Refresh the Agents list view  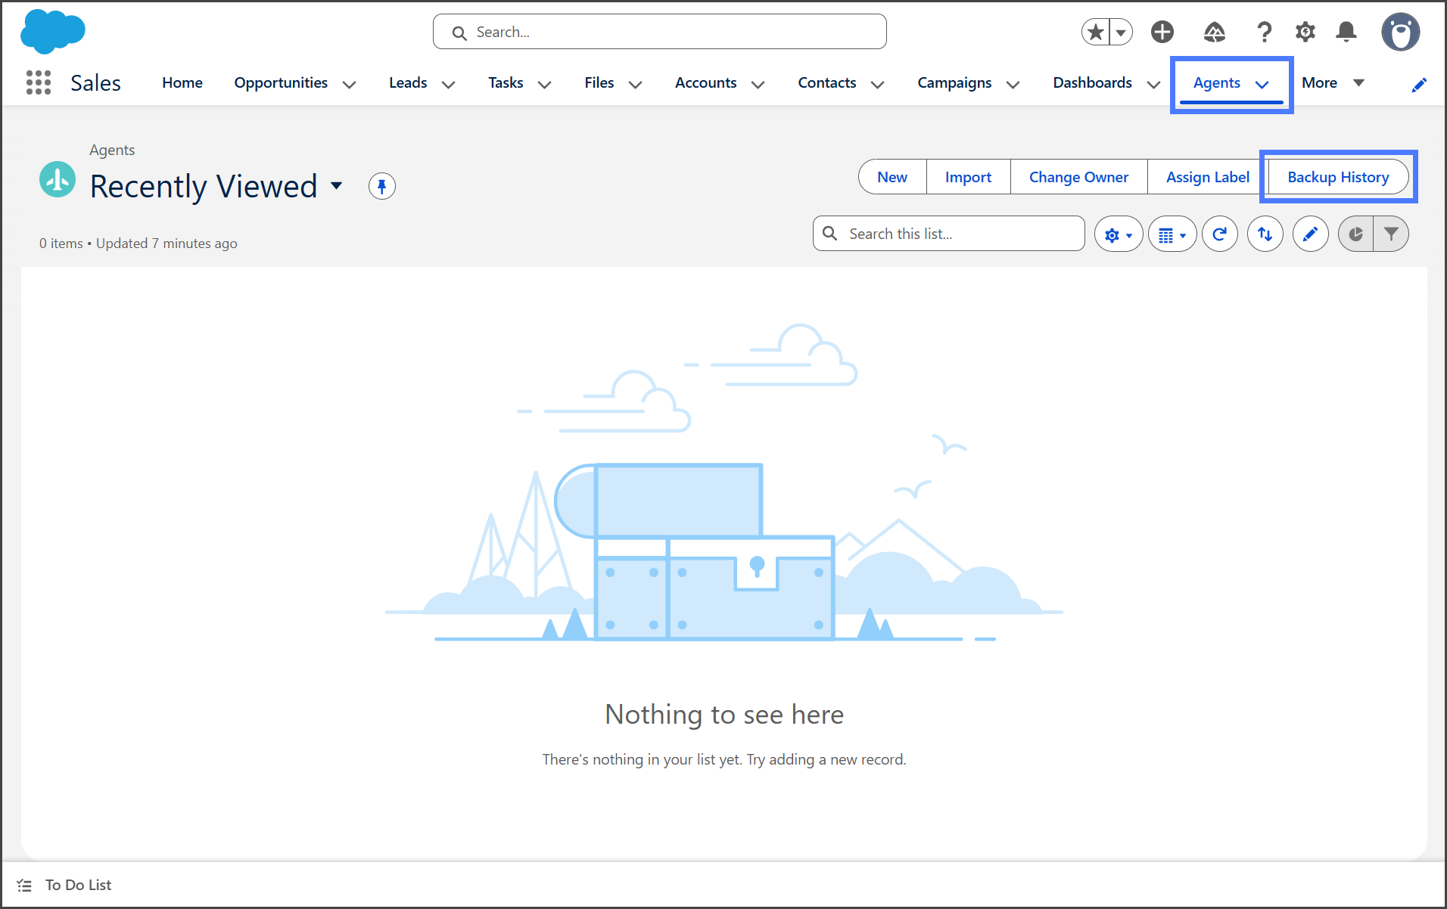click(x=1219, y=234)
